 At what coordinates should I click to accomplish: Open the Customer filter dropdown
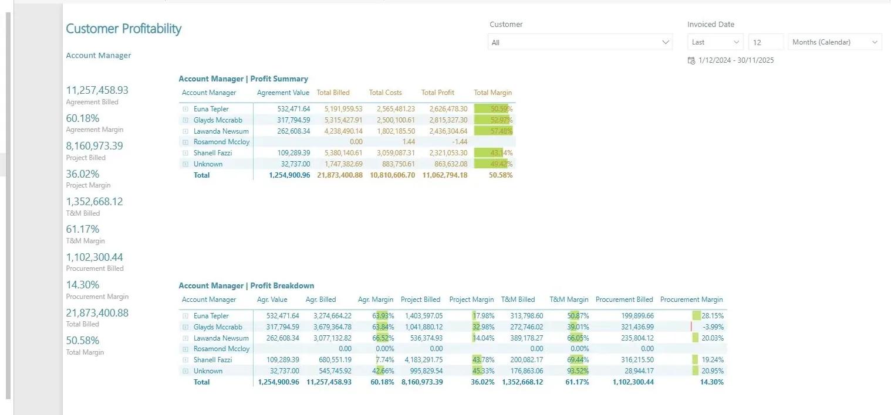coord(580,42)
